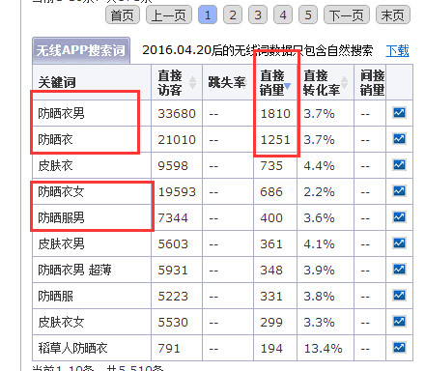The height and width of the screenshot is (371, 425).
Task: Select keyword 皮肤衣
Action: (55, 165)
